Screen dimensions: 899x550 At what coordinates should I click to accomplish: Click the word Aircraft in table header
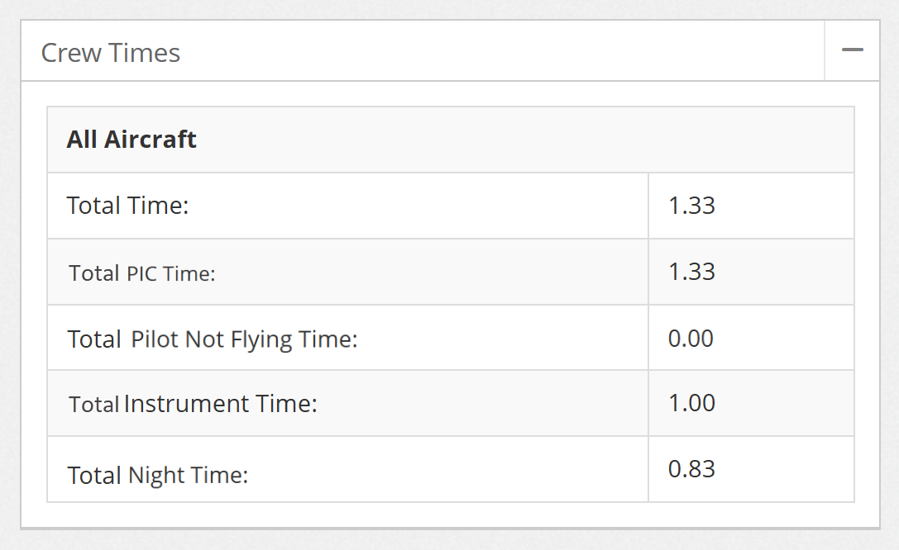pos(151,139)
